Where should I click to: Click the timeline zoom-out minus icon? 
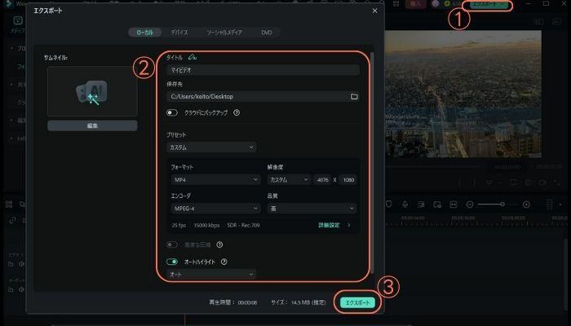470,205
